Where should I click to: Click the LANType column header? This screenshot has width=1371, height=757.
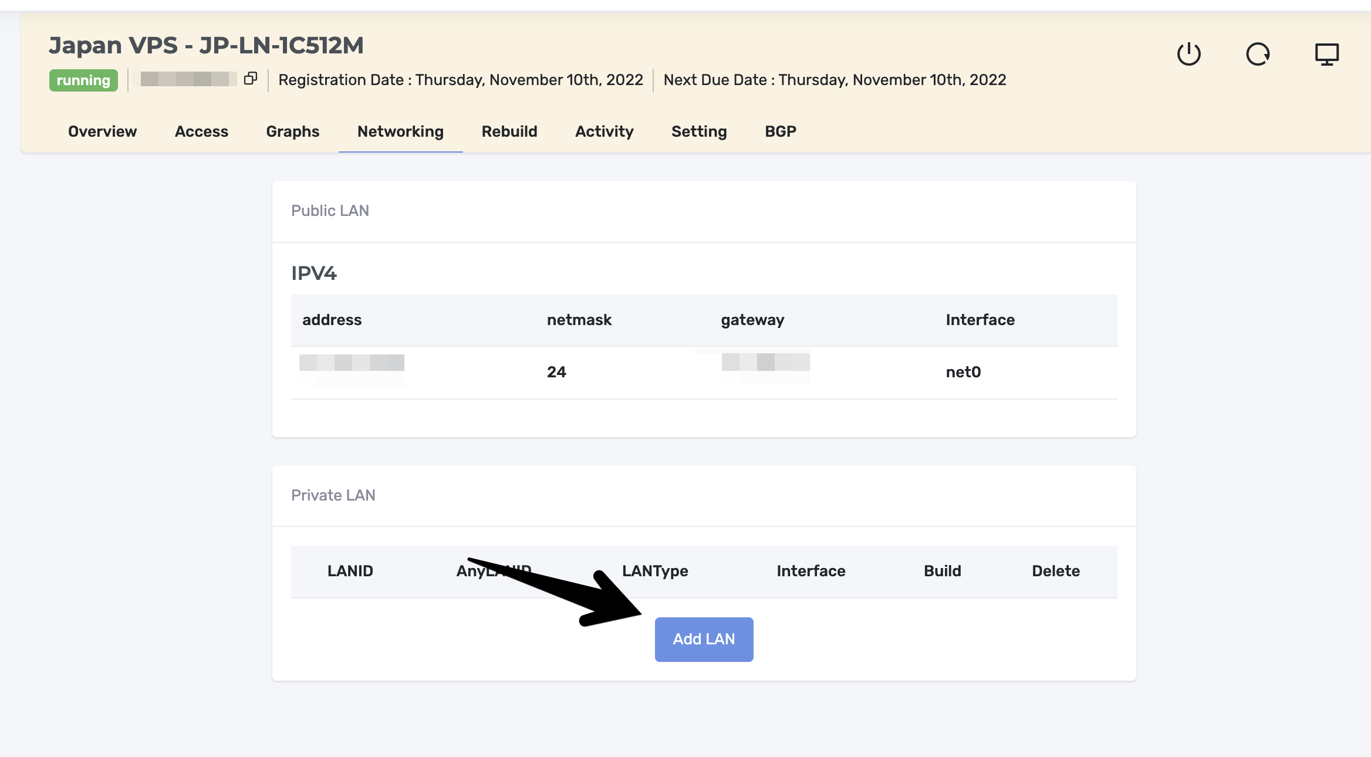pos(655,571)
